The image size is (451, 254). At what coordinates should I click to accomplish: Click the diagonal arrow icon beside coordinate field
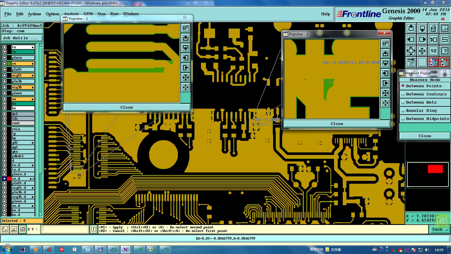[x=5, y=229]
